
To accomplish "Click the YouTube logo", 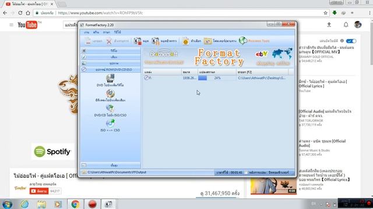I will 28,24.
